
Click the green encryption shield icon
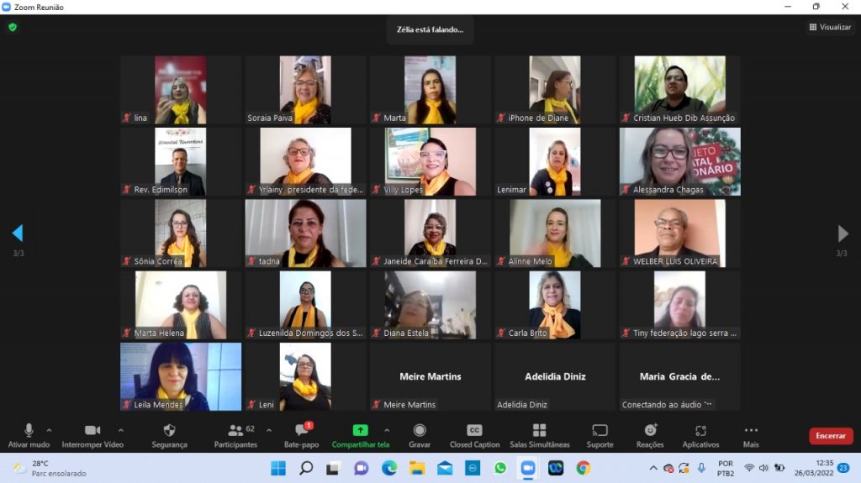pos(13,27)
